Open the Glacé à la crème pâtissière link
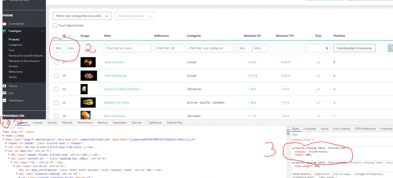 point(122,89)
